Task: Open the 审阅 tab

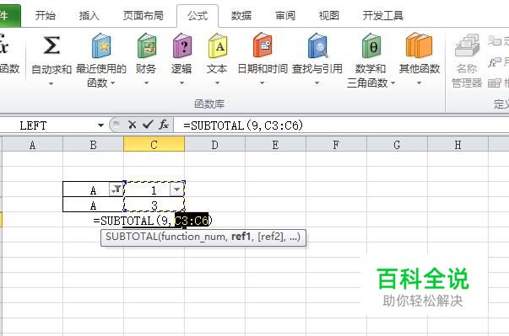Action: (x=285, y=15)
